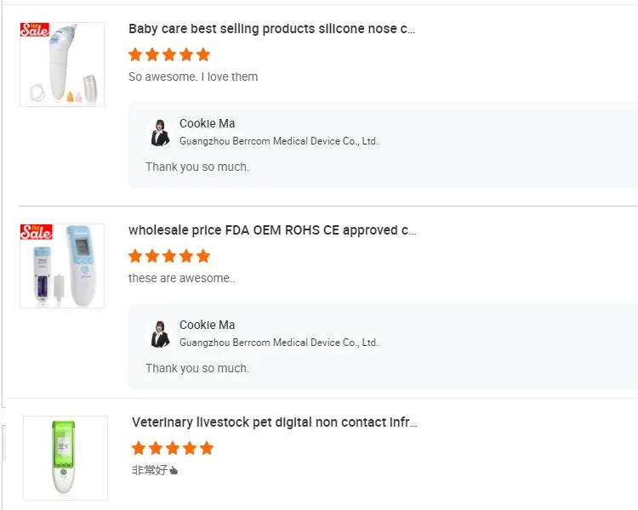Click the Sale badge on nose cleaner
This screenshot has width=638, height=510.
pyautogui.click(x=35, y=30)
